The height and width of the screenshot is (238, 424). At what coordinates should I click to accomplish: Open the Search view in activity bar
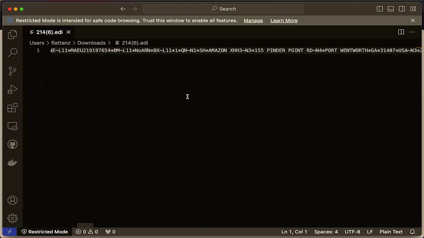pos(12,53)
